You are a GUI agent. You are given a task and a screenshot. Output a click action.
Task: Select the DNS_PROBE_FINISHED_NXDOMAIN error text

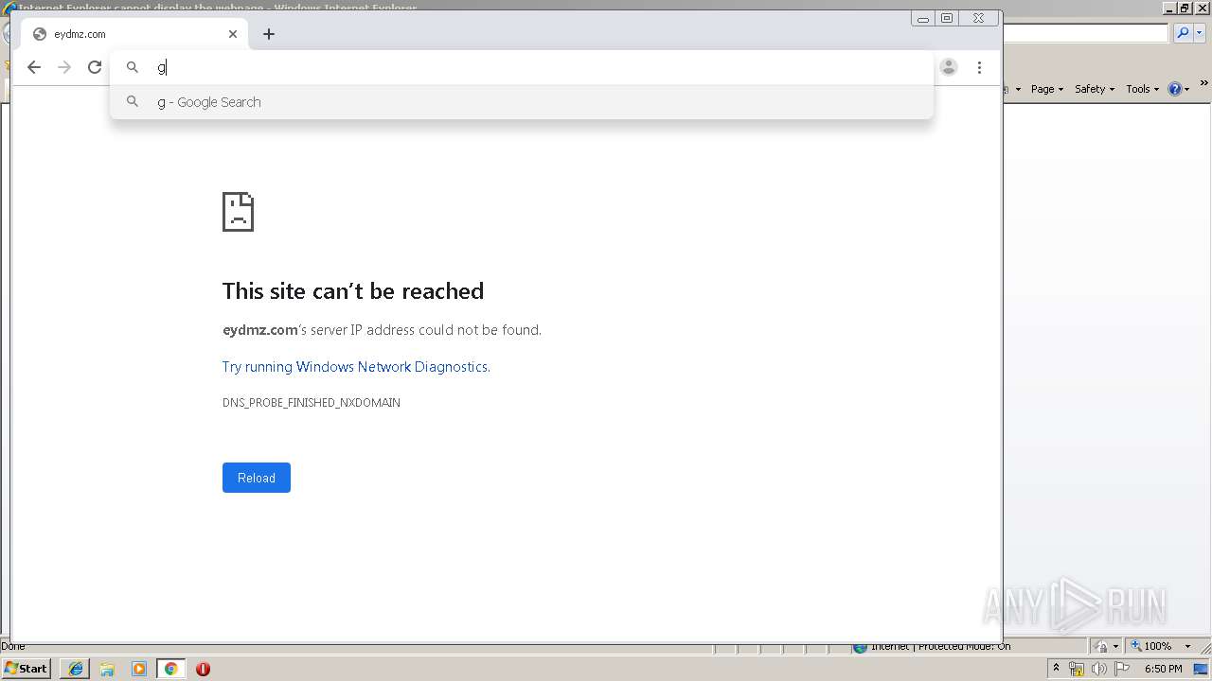312,403
